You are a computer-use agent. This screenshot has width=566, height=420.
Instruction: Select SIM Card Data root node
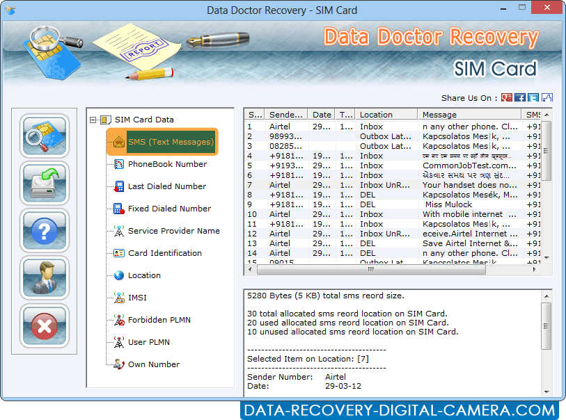coord(144,120)
